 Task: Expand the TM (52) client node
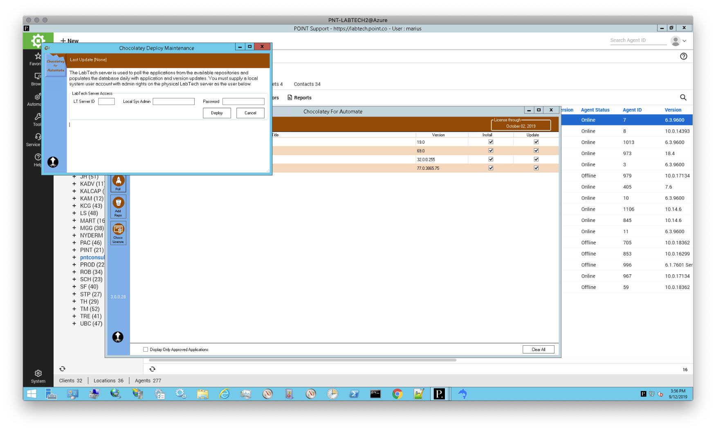(74, 309)
